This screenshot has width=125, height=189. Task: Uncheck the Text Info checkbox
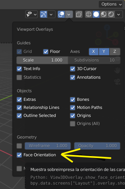click(x=19, y=69)
